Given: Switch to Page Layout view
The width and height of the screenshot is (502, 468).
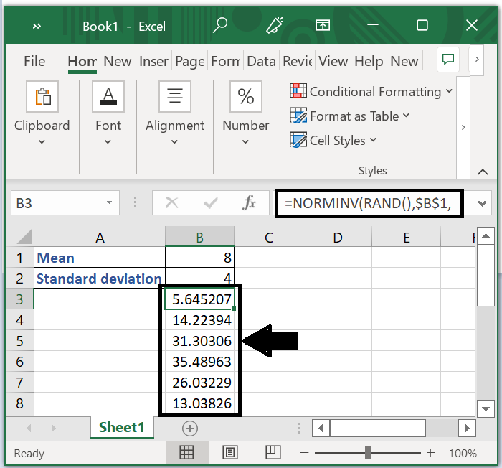Looking at the screenshot, I should point(230,453).
